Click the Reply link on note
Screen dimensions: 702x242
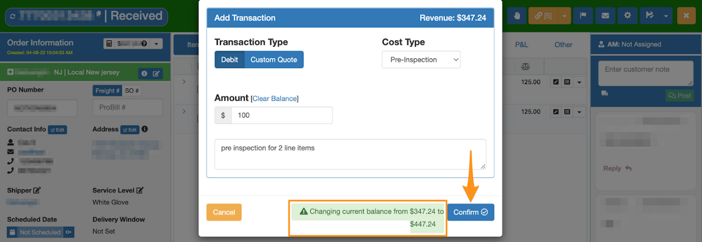pyautogui.click(x=618, y=168)
